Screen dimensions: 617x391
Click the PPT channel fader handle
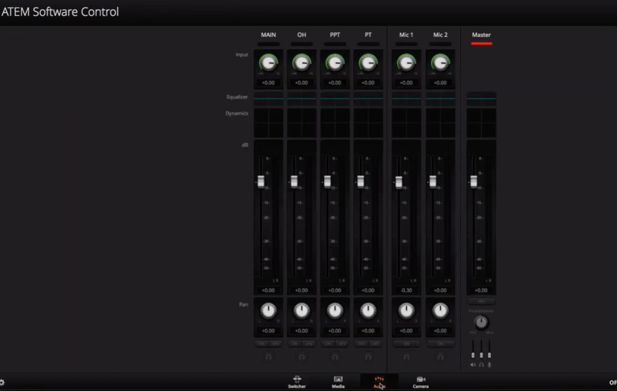327,182
